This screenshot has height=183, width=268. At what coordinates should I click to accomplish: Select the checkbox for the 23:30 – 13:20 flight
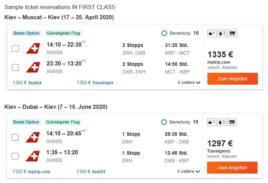[15, 67]
